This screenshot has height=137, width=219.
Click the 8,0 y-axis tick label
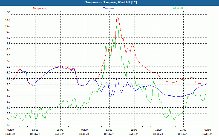[8, 49]
